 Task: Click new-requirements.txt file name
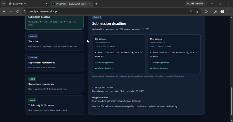point(158,42)
